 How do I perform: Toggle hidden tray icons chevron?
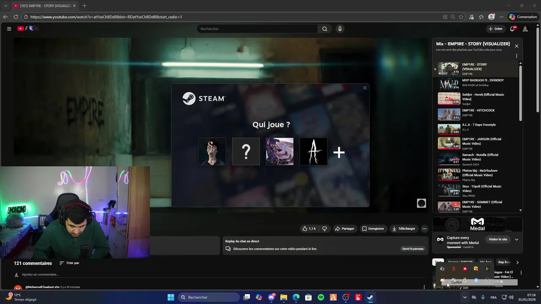464,297
